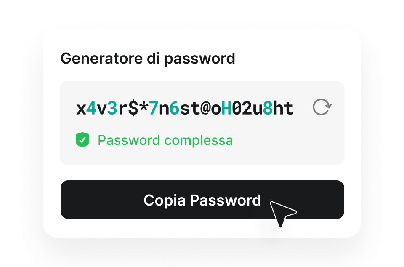Click the dollar sign in the password
404x267 pixels.
click(133, 108)
